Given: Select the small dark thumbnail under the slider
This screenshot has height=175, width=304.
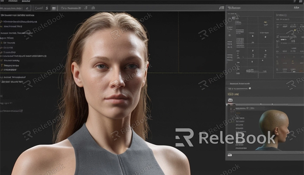Looking at the screenshot, I should click(232, 108).
